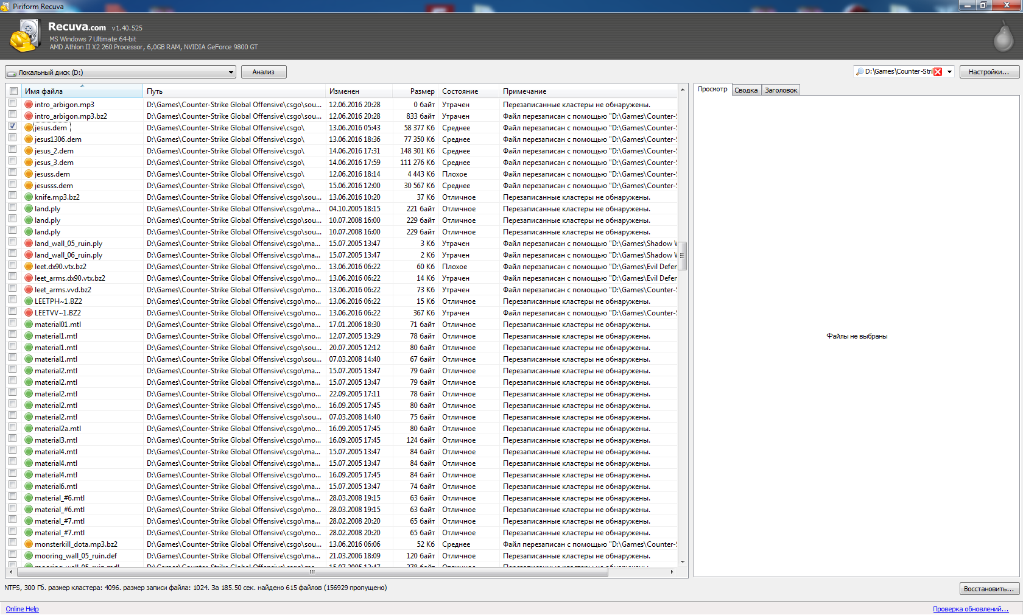Click the green status icon beside knife.mp3.bz2

tap(29, 197)
